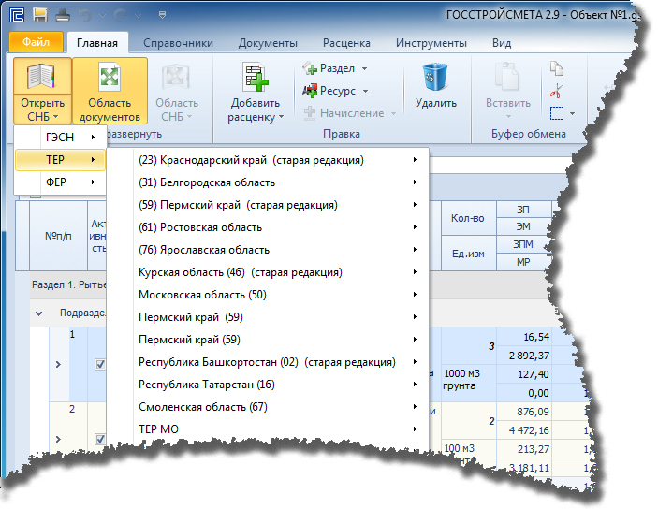Viewport: 658px width, 509px height.
Task: Select ТЕР МО menu entry
Action: (x=268, y=429)
